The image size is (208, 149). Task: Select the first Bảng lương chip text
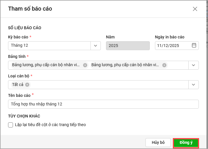tap(46, 65)
